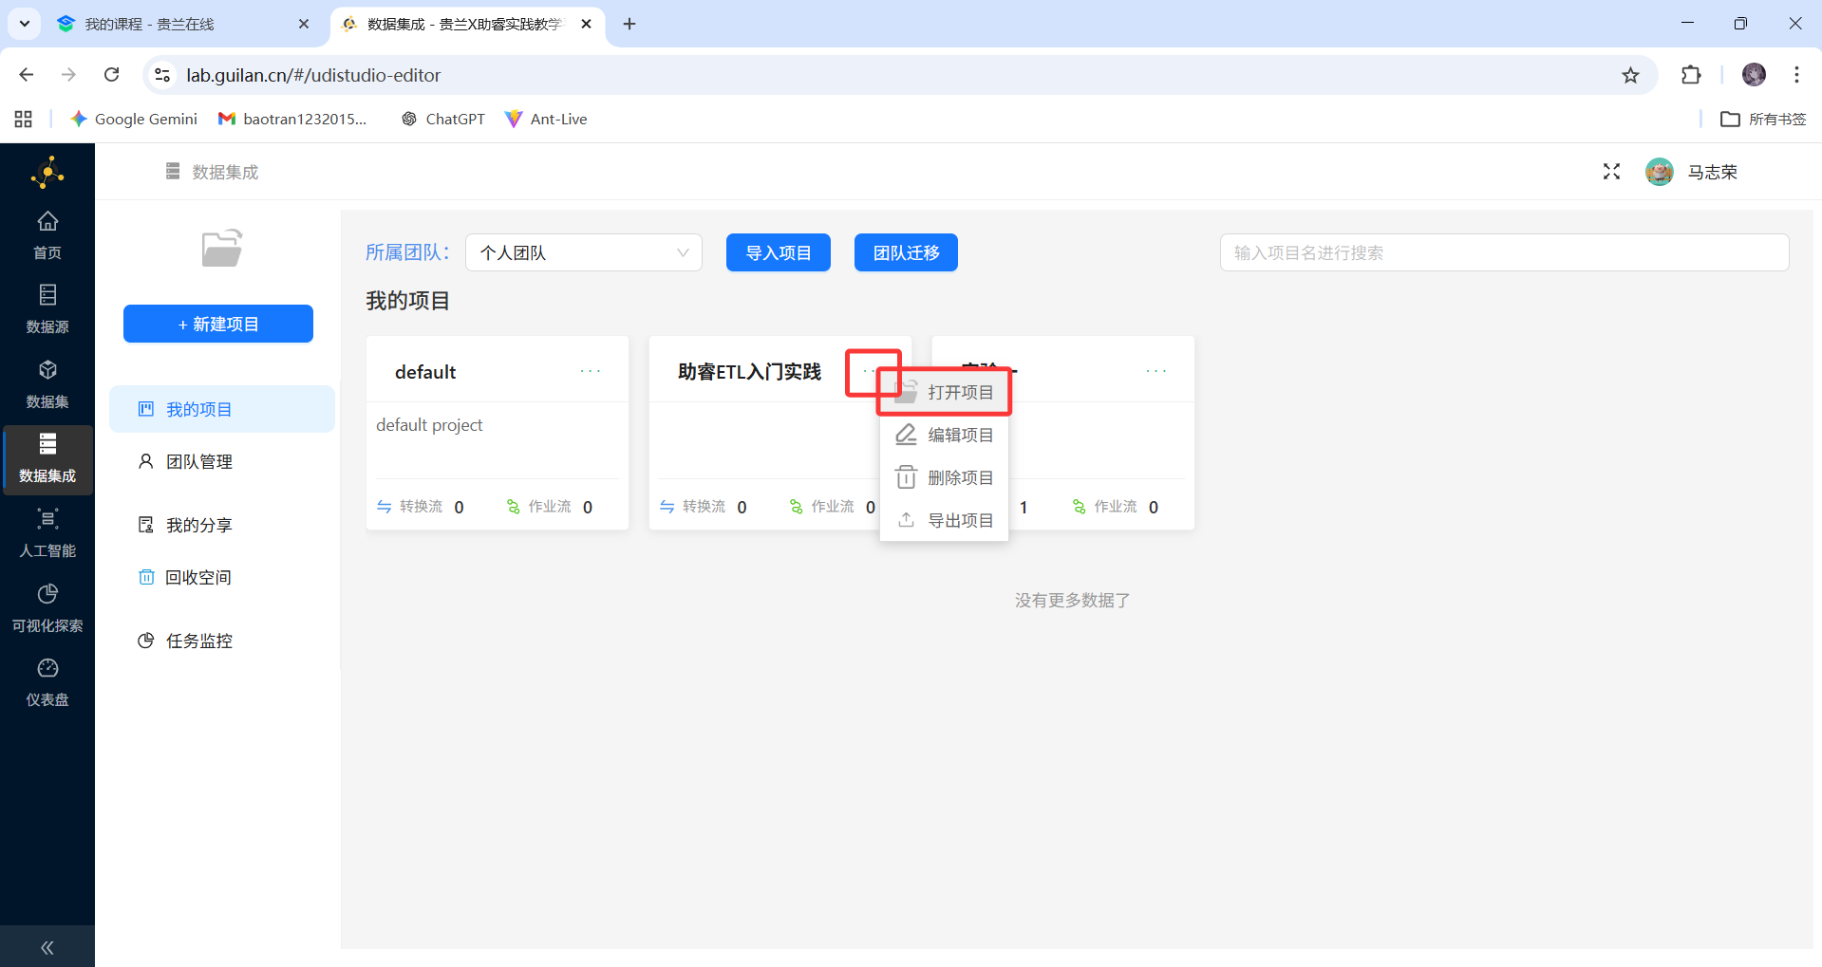1822x967 pixels.
Task: Go back to the previous page
Action: coord(27,75)
